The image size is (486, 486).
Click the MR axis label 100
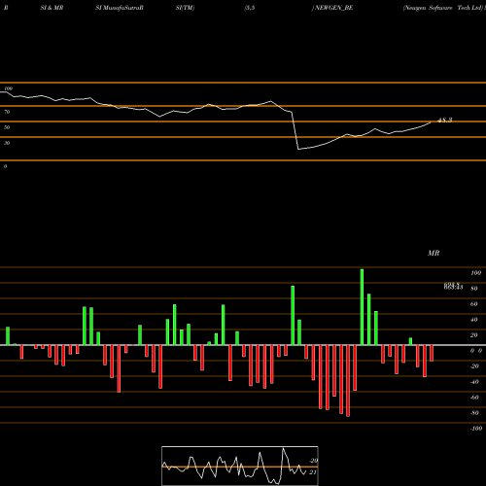[x=475, y=273]
